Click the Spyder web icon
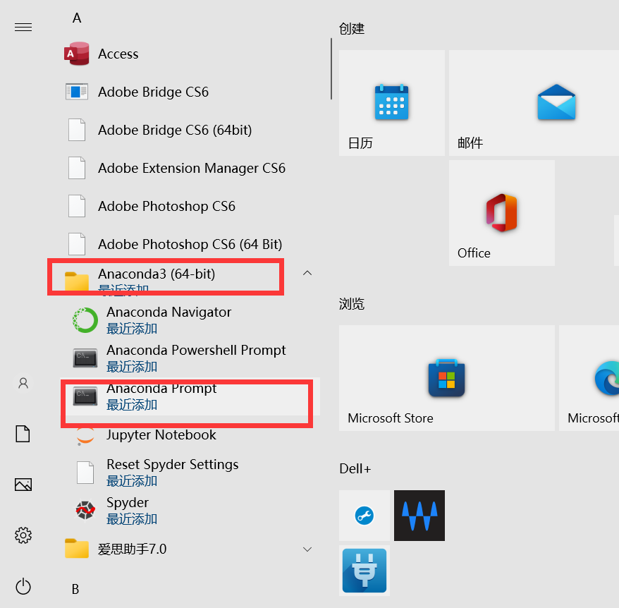Viewport: 619px width, 608px height. click(x=85, y=510)
